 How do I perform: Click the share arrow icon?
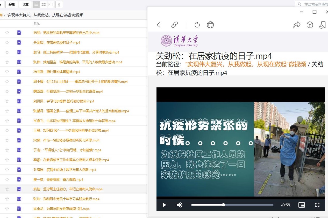coord(297,25)
